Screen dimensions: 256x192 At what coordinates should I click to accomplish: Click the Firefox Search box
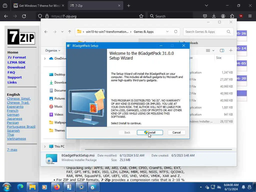(170, 16)
